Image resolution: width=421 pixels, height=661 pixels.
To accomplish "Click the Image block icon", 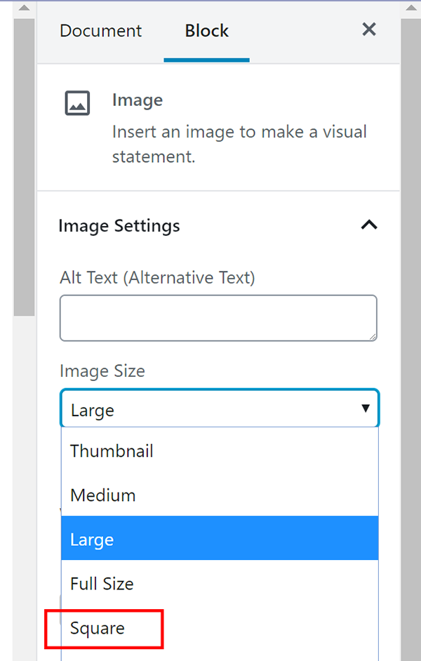I will coord(77,102).
